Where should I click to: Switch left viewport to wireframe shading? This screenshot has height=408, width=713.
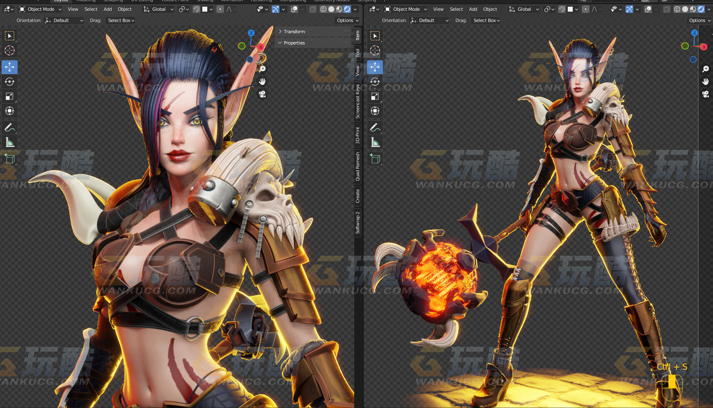pos(323,9)
